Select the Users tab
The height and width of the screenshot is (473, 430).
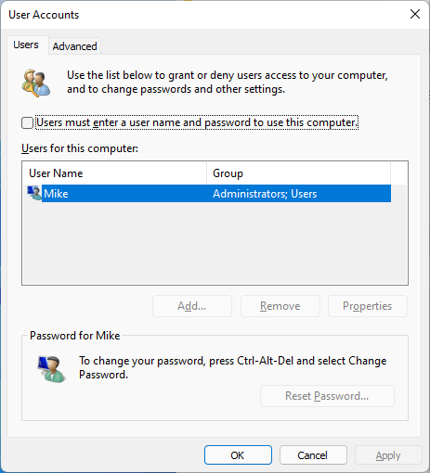[x=26, y=45]
